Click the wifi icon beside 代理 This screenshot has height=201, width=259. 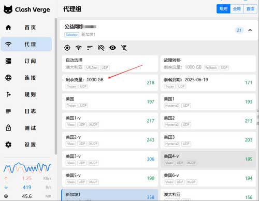coord(8,44)
